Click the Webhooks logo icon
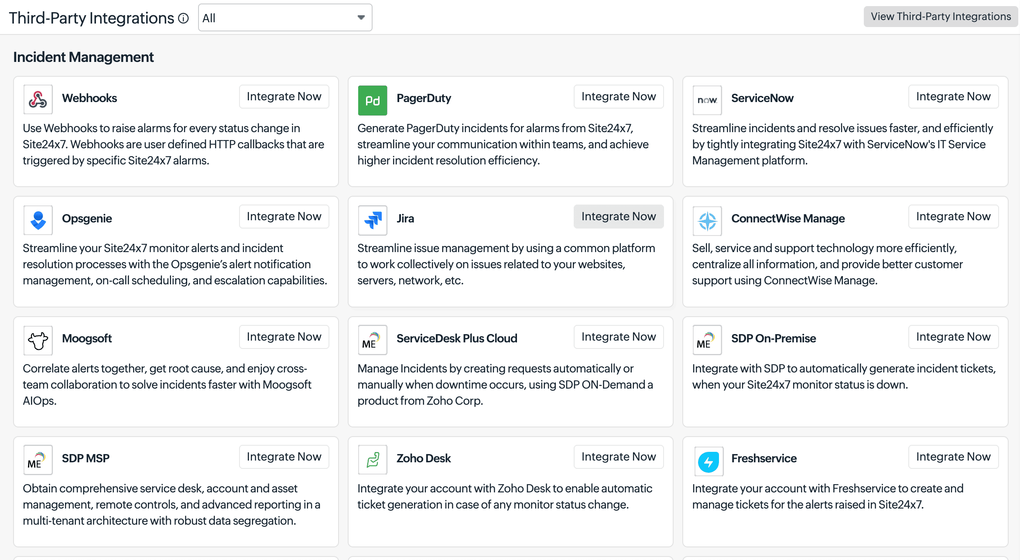 [38, 100]
